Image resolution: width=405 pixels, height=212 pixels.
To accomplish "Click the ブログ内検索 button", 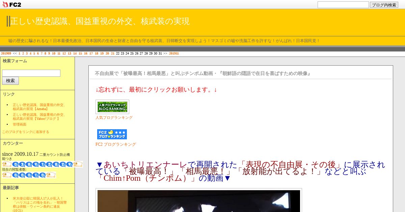I will coord(384,5).
